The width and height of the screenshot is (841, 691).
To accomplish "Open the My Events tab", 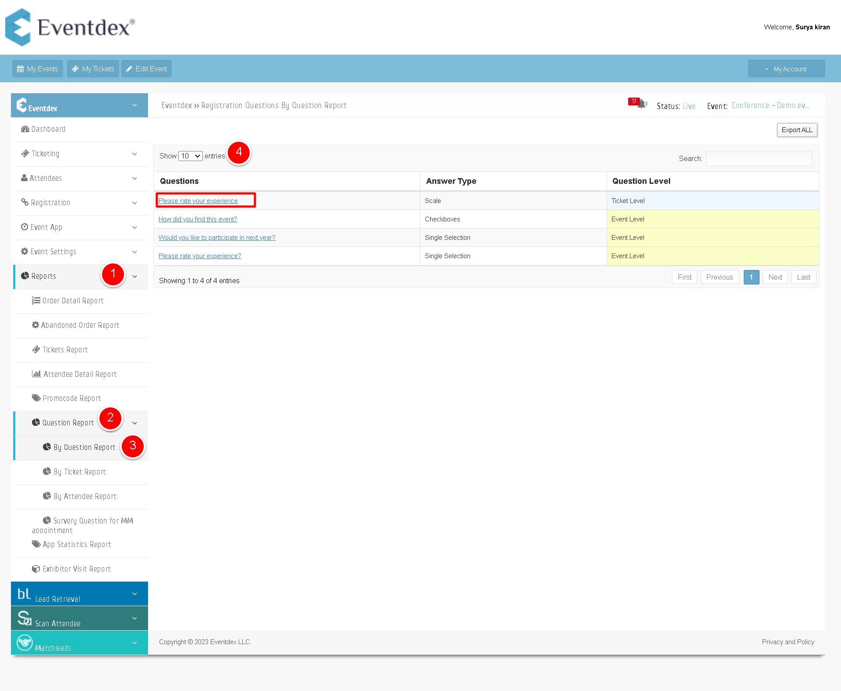I will coord(38,69).
